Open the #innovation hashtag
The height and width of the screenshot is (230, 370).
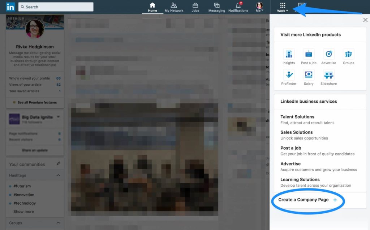[x=24, y=195]
